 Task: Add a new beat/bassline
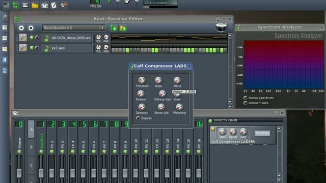[114, 28]
